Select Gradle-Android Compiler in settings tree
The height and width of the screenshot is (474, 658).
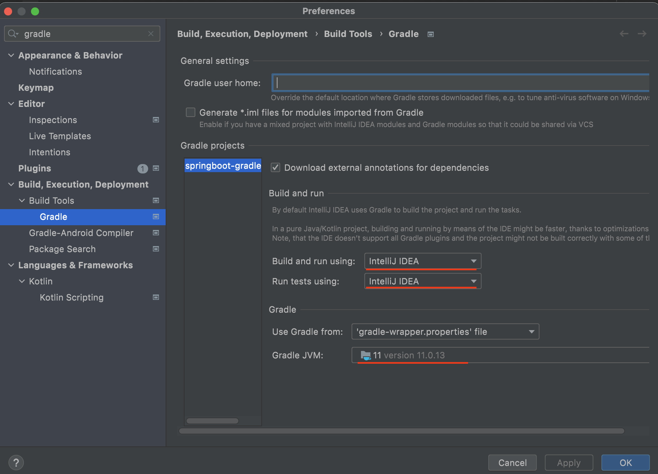point(81,233)
